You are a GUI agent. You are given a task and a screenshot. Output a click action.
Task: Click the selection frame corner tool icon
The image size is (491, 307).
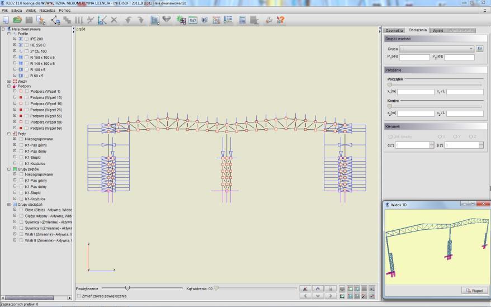coord(102,20)
